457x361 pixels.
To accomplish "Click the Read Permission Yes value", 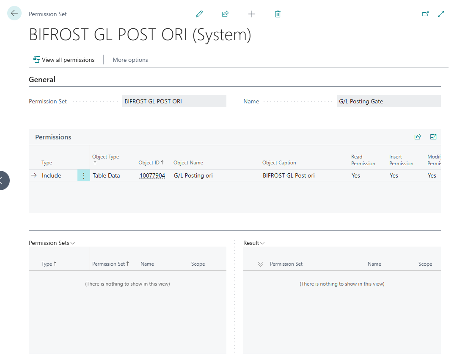I will point(355,175).
